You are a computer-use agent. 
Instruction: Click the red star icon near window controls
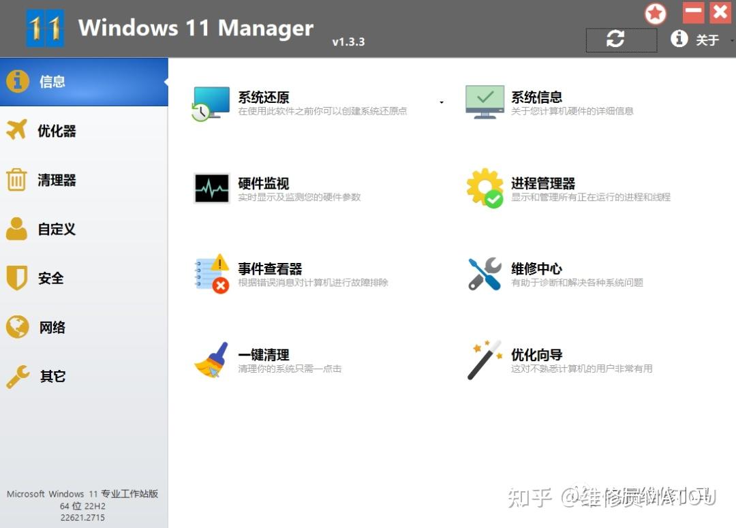tap(655, 14)
